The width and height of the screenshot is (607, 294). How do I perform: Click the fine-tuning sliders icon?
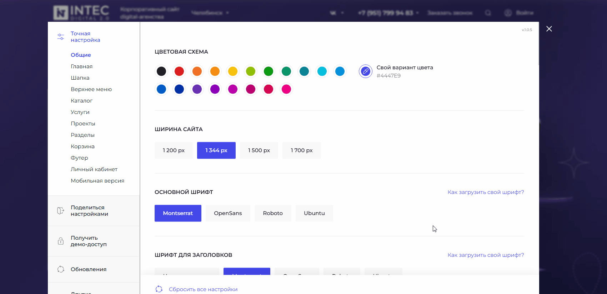click(x=61, y=37)
